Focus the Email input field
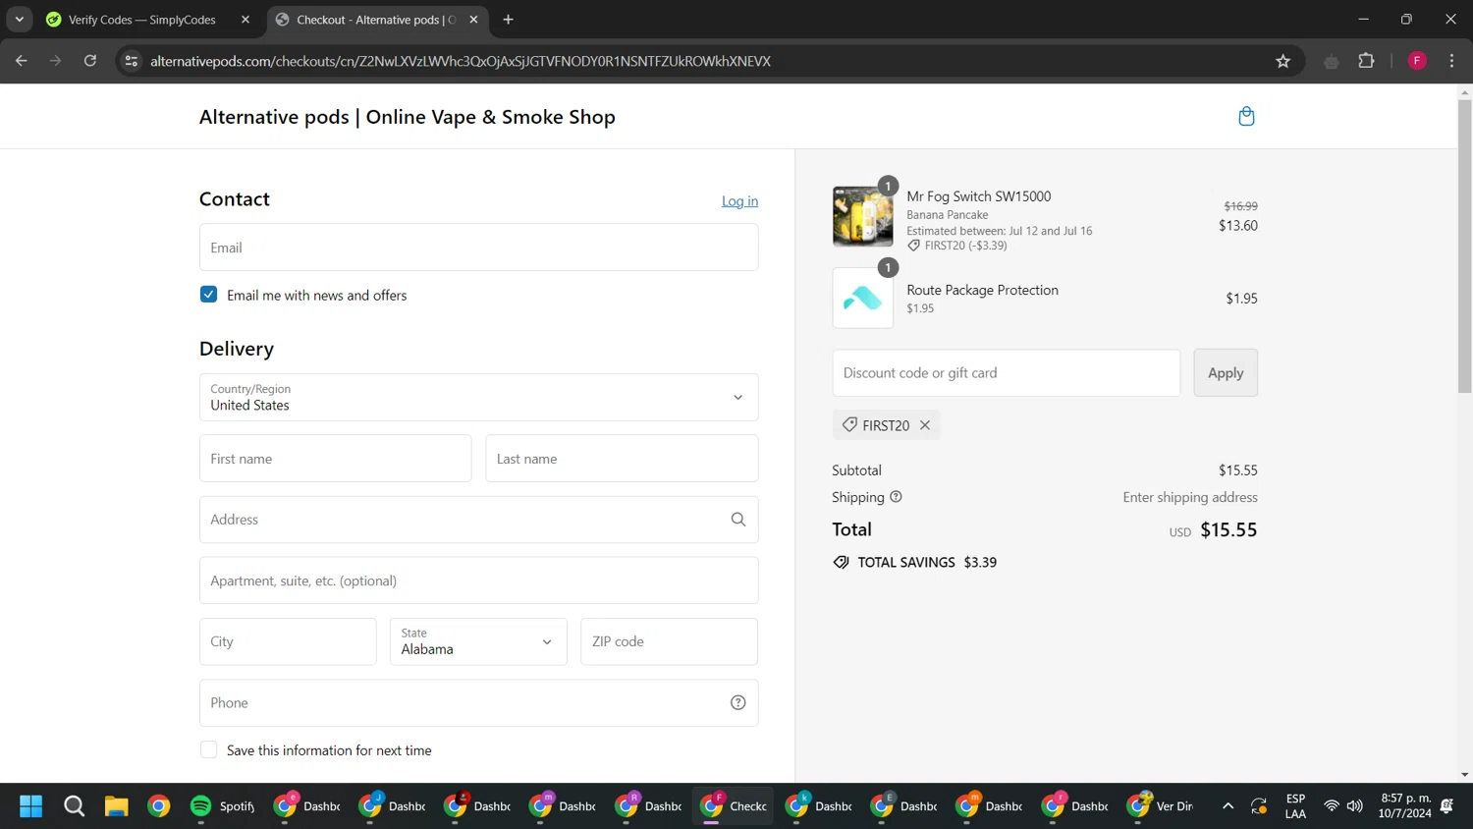Screen dimensions: 1473x829 click(x=479, y=248)
